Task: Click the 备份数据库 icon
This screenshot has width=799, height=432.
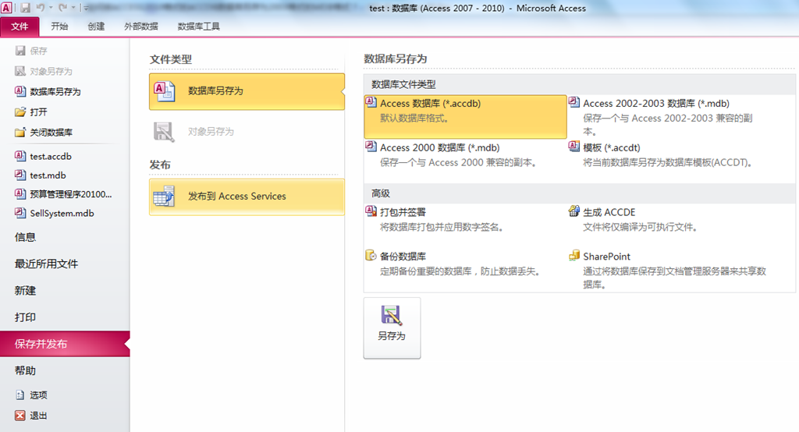Action: point(371,255)
